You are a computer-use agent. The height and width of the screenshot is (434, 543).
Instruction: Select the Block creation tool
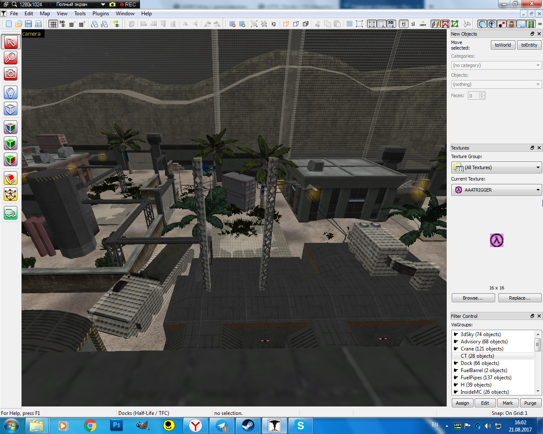pos(11,109)
